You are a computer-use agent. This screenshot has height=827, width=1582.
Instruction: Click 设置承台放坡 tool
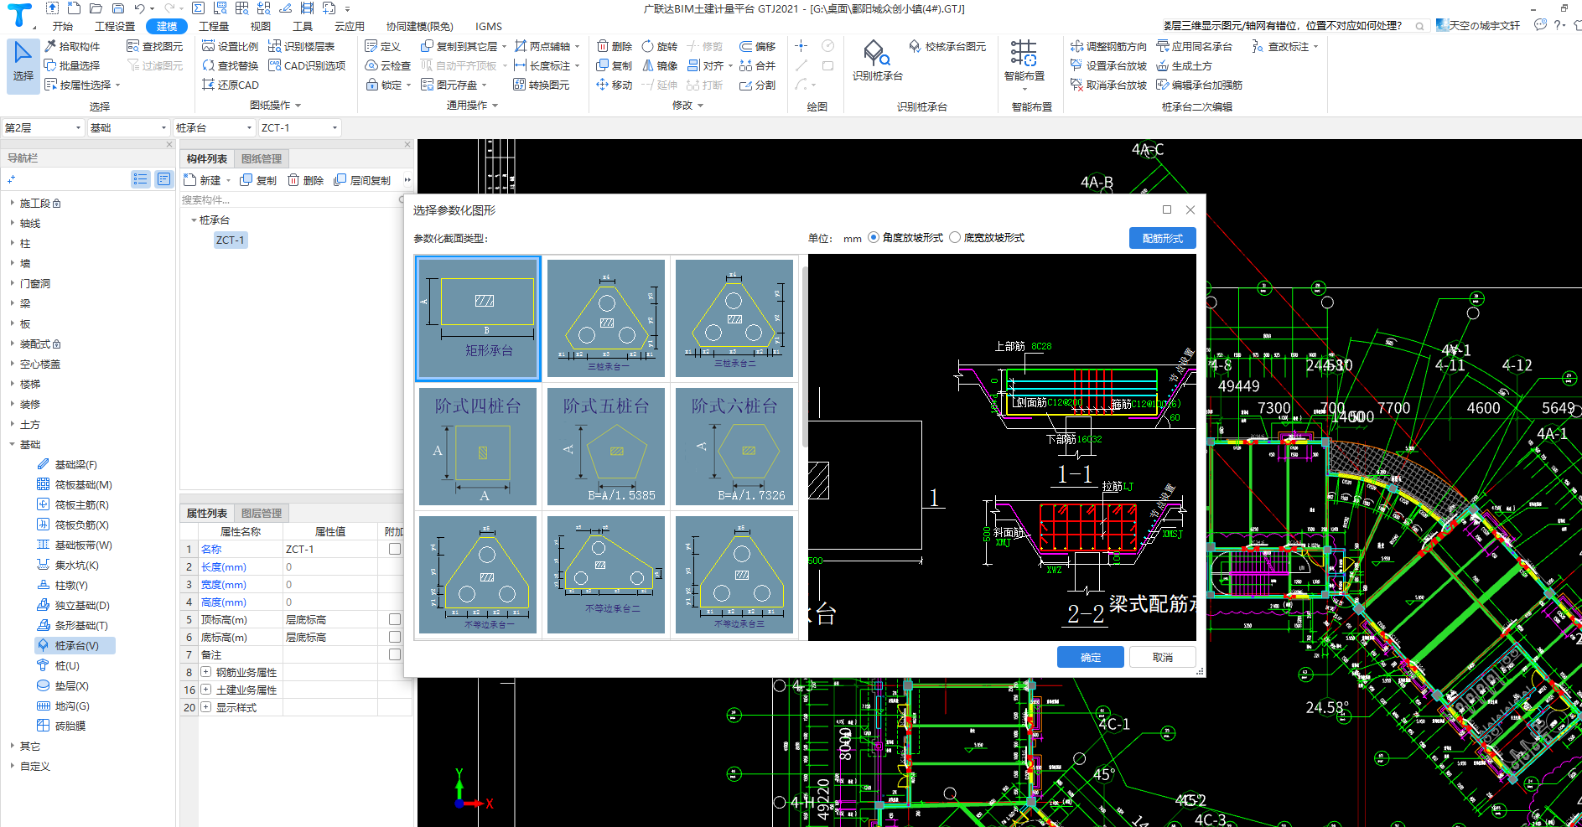click(x=1108, y=65)
